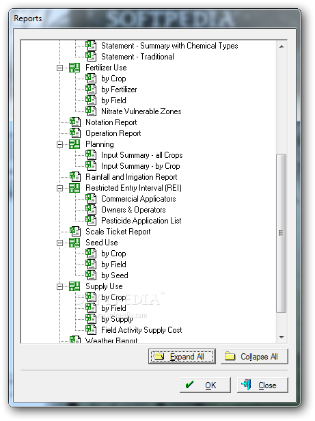
Task: Click the Notation Report document icon
Action: coord(75,122)
